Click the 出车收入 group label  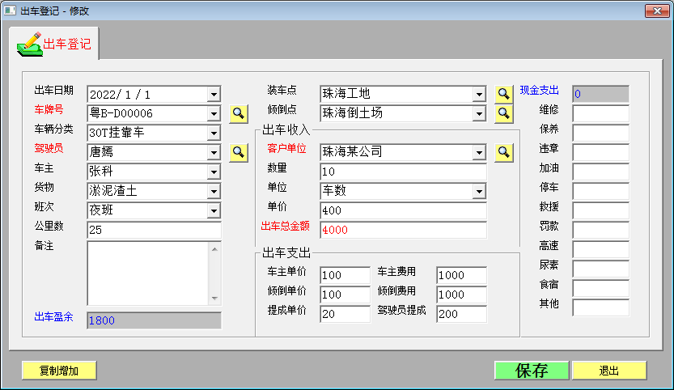(286, 129)
